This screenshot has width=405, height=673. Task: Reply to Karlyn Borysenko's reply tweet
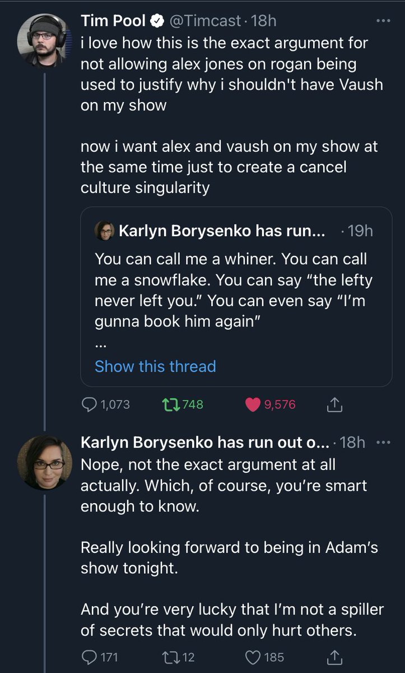click(x=90, y=657)
